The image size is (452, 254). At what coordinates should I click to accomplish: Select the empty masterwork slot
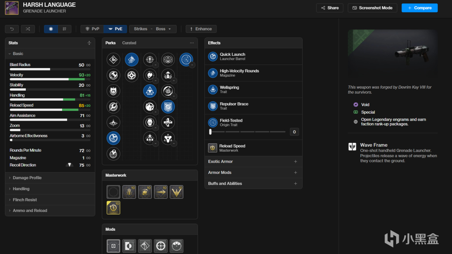(x=113, y=192)
